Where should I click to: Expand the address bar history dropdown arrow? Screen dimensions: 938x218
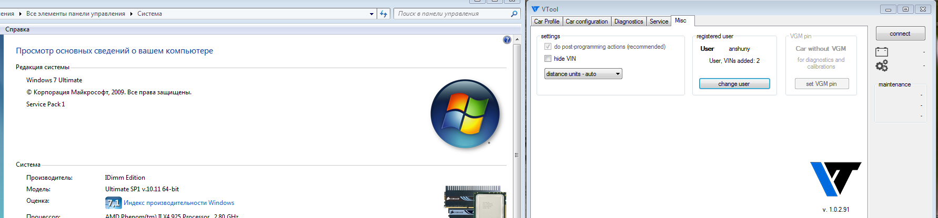click(372, 14)
